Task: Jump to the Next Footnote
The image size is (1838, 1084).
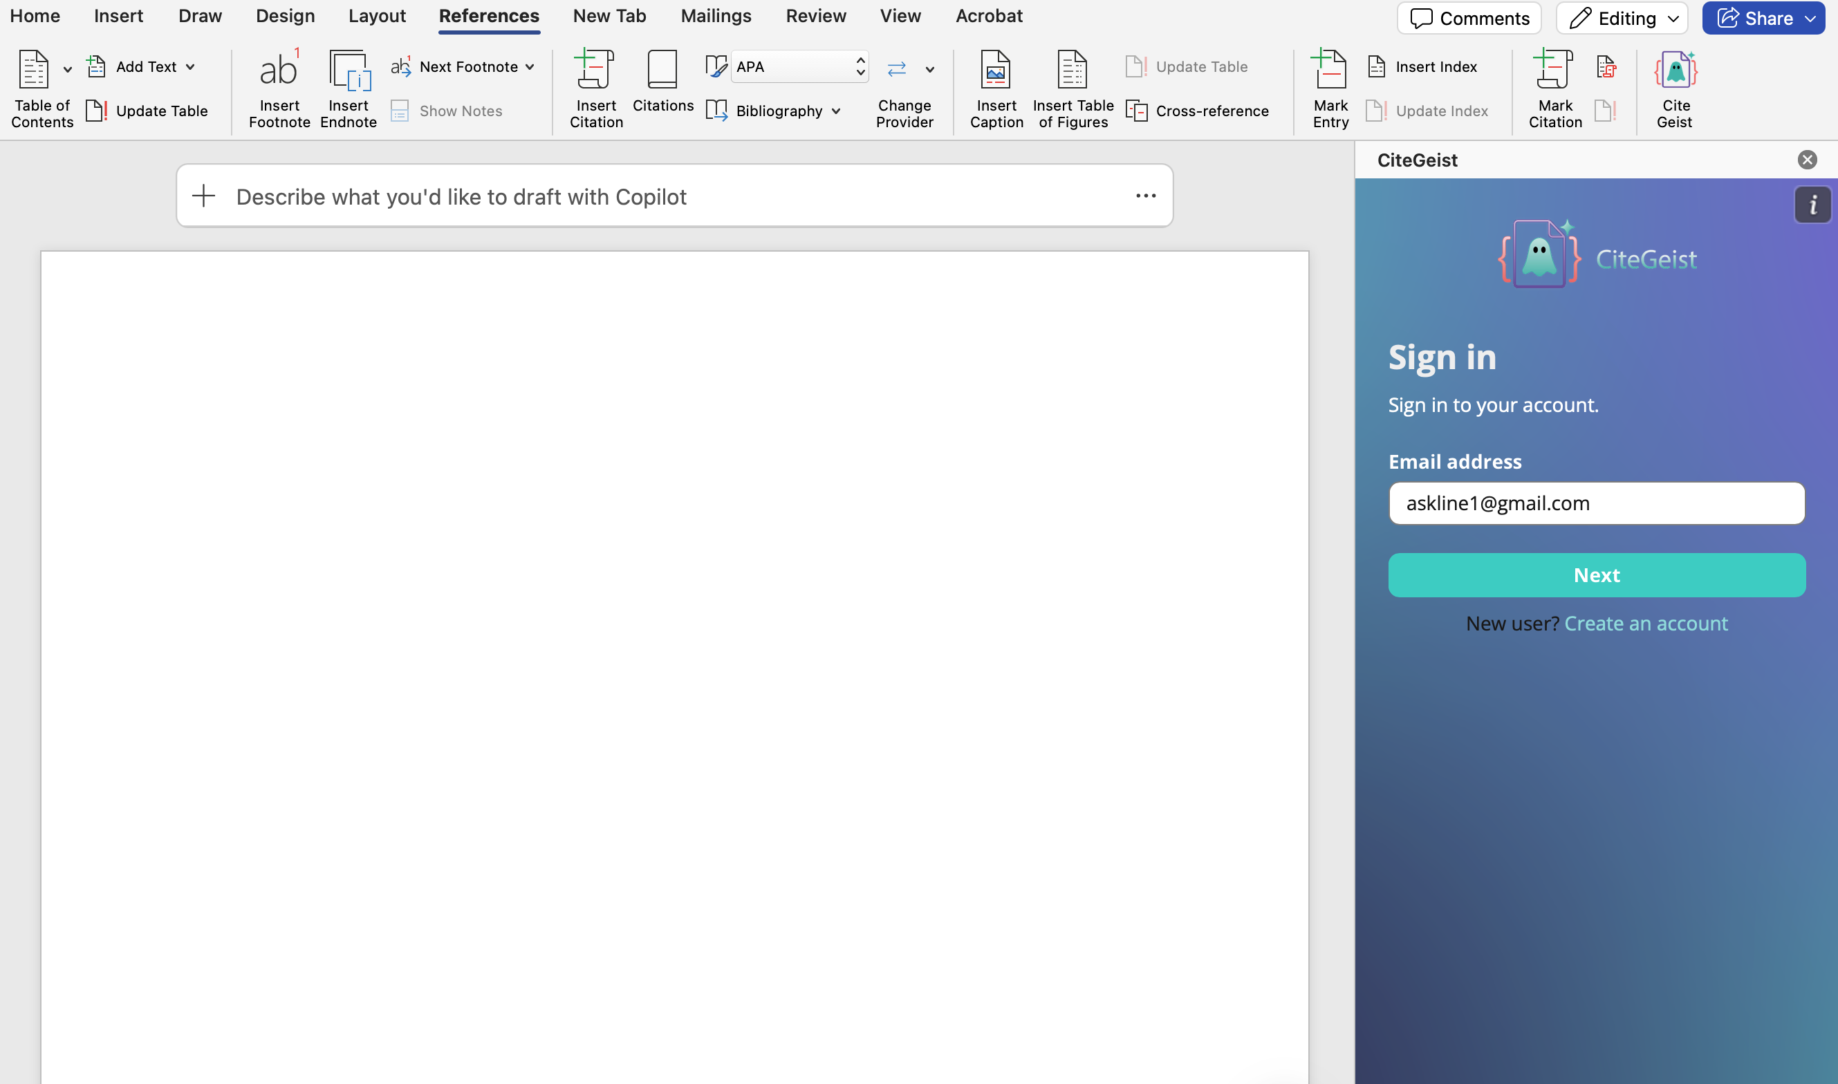Action: pyautogui.click(x=456, y=66)
